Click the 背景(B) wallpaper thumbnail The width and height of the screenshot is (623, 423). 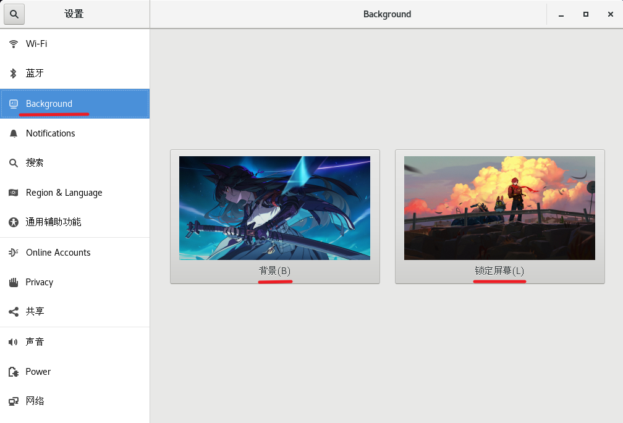(x=274, y=208)
